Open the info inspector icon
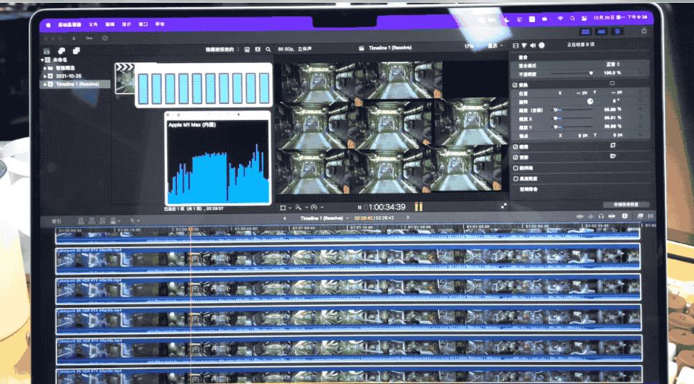 tap(541, 45)
